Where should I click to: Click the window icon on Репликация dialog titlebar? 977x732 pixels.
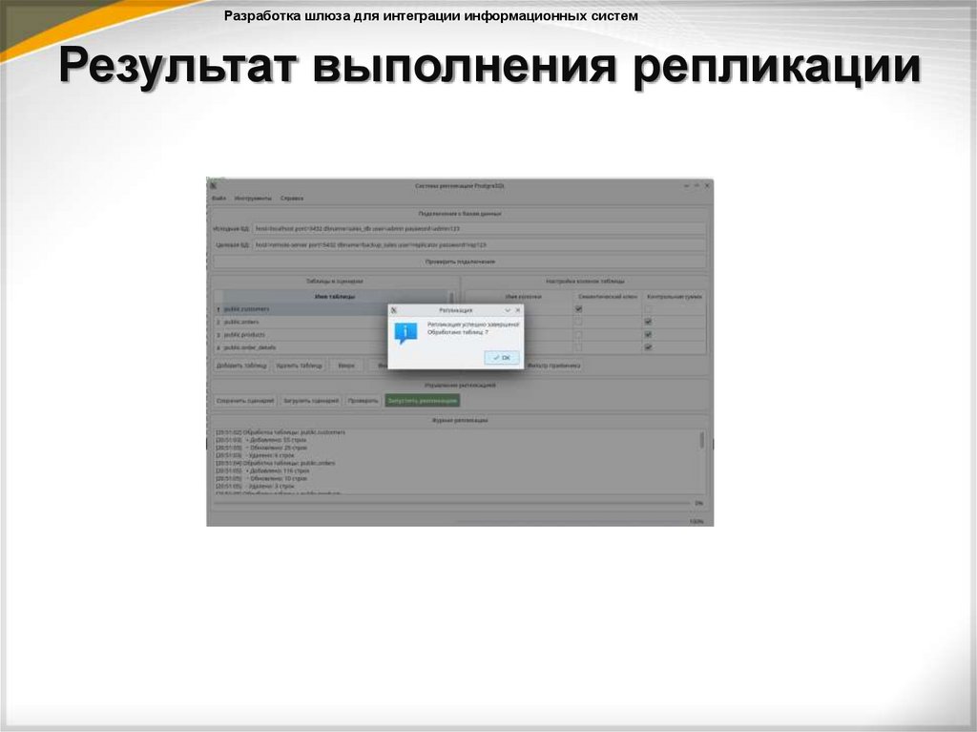[393, 309]
